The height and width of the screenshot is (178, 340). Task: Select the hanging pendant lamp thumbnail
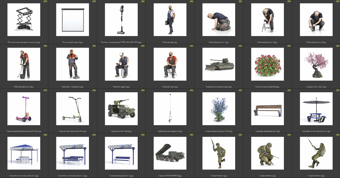[170, 109]
